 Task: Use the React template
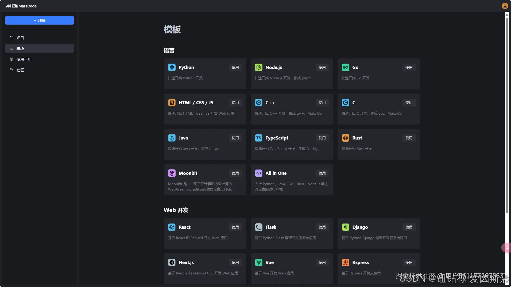[x=235, y=227]
